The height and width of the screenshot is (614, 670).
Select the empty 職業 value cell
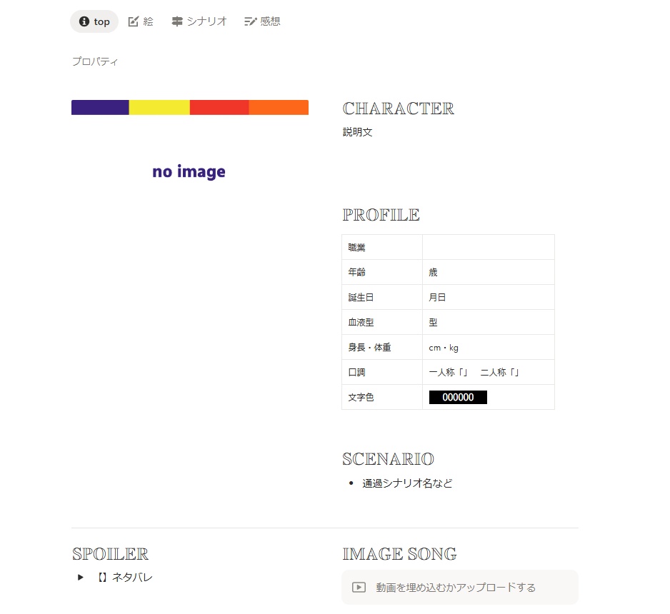[488, 246]
